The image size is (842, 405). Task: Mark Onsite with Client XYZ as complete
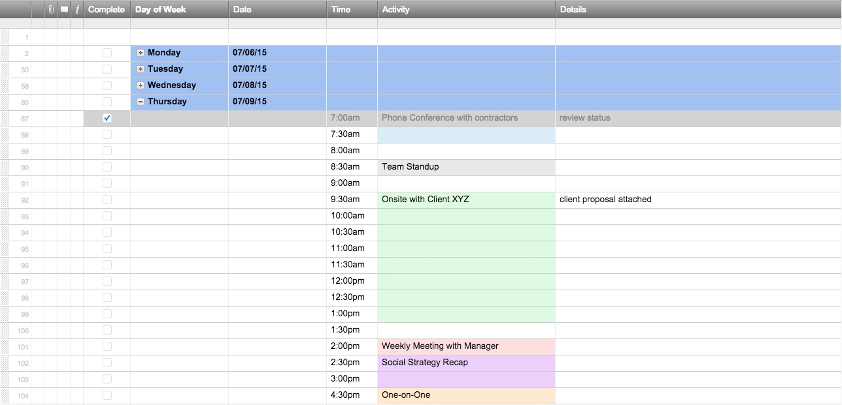coord(107,199)
